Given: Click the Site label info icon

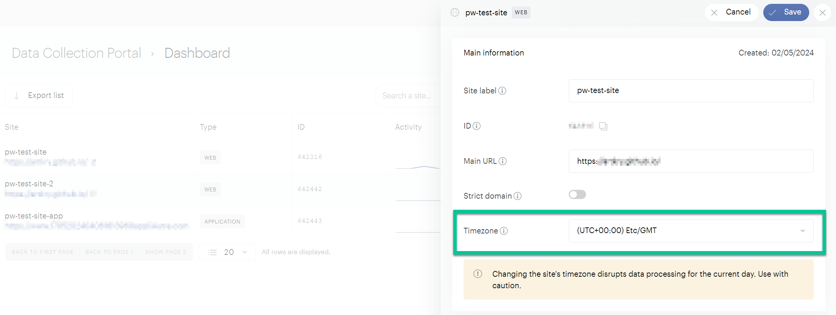Looking at the screenshot, I should (x=502, y=91).
